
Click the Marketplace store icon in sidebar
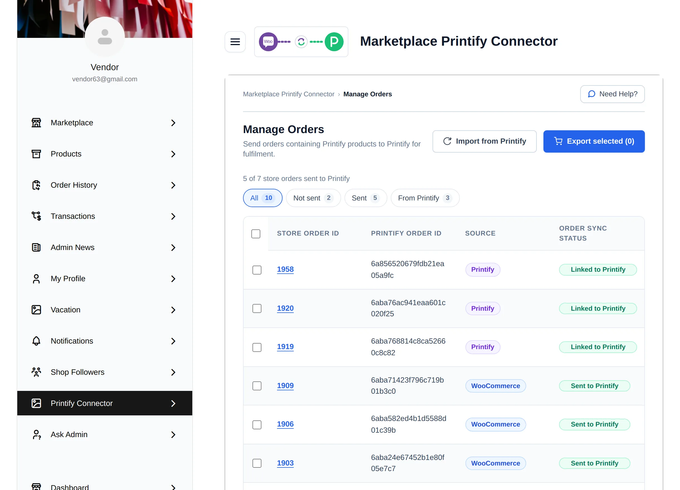click(x=36, y=123)
